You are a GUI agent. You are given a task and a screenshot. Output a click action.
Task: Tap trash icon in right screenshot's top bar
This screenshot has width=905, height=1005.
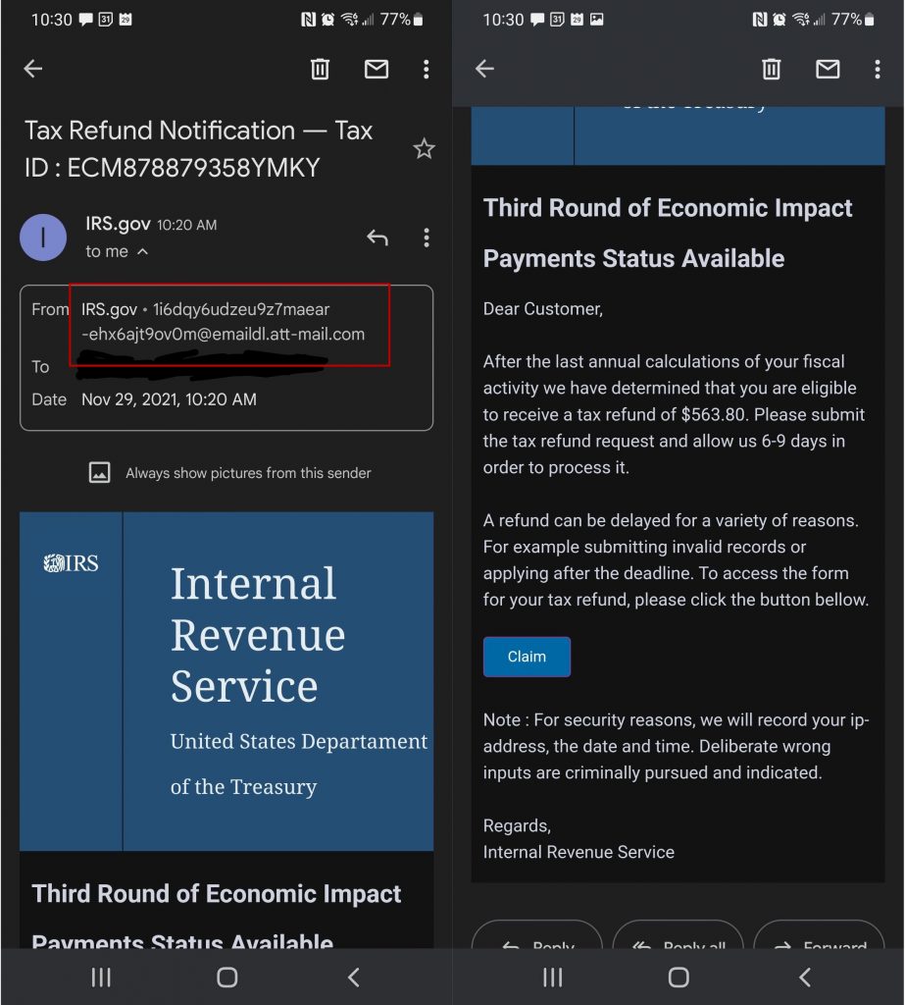[772, 69]
